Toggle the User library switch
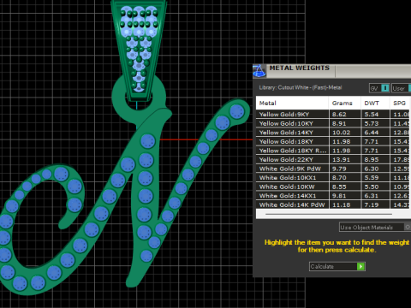 coord(409,88)
